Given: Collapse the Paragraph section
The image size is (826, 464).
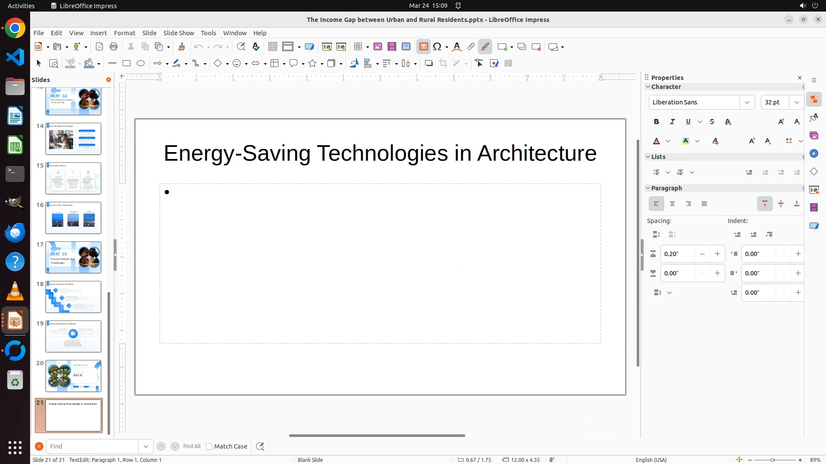Looking at the screenshot, I should pos(648,188).
